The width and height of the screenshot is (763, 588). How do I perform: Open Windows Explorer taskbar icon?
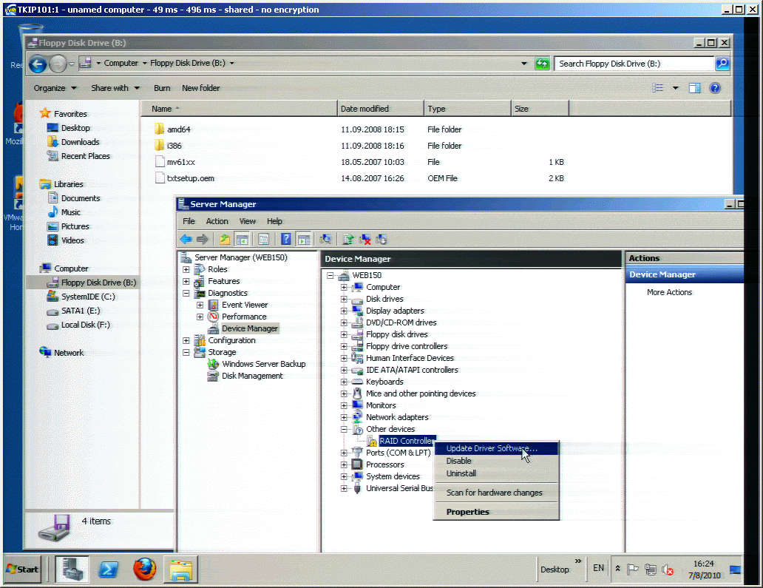point(180,570)
